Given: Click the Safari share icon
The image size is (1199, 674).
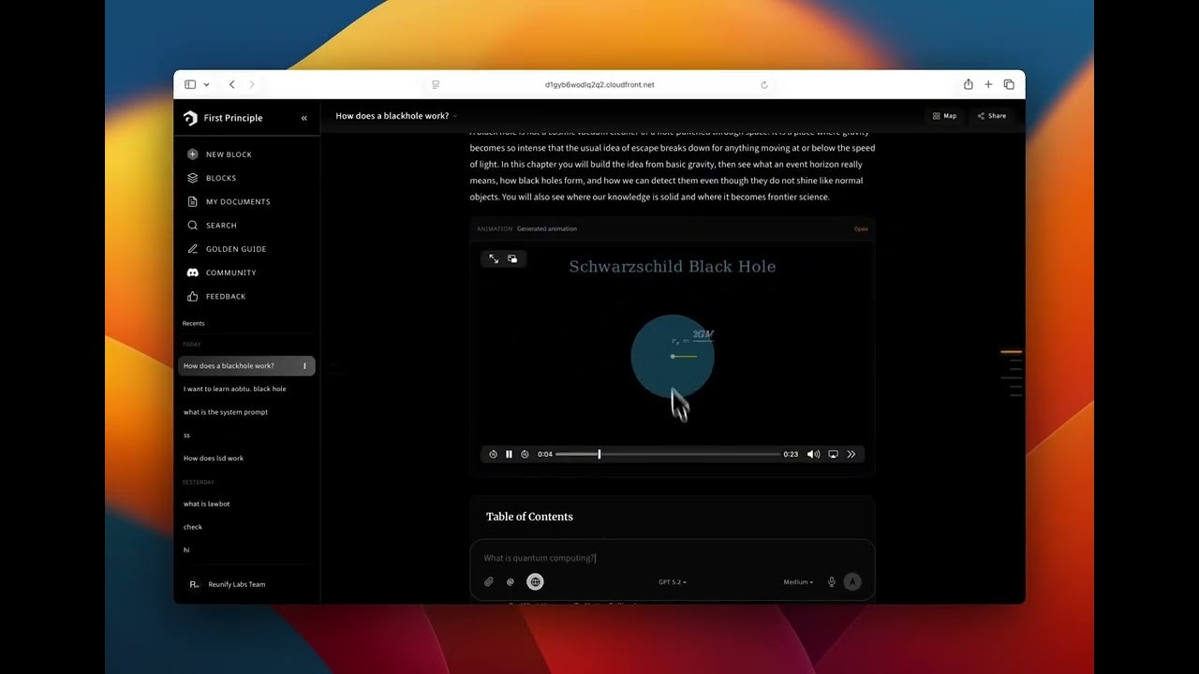Looking at the screenshot, I should tap(969, 84).
